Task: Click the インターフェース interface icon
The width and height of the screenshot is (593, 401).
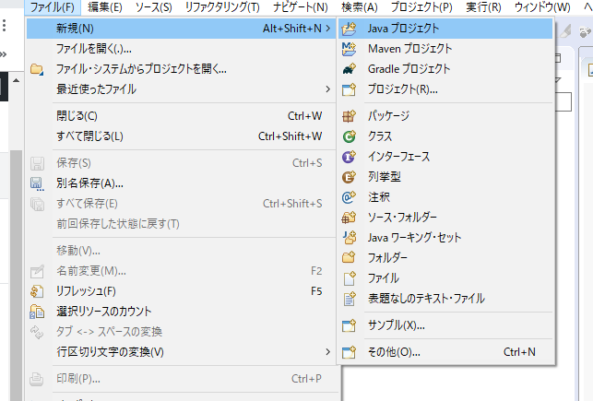Action: (349, 157)
